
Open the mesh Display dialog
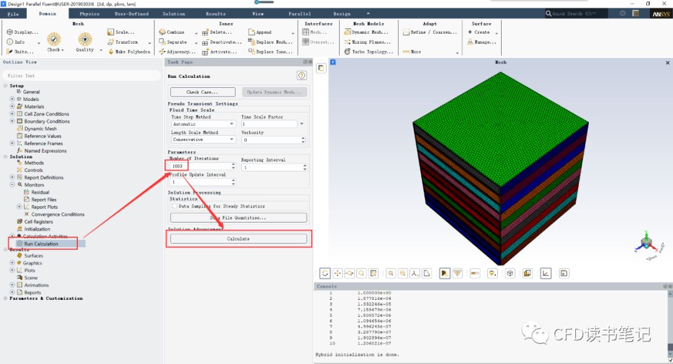coord(22,32)
